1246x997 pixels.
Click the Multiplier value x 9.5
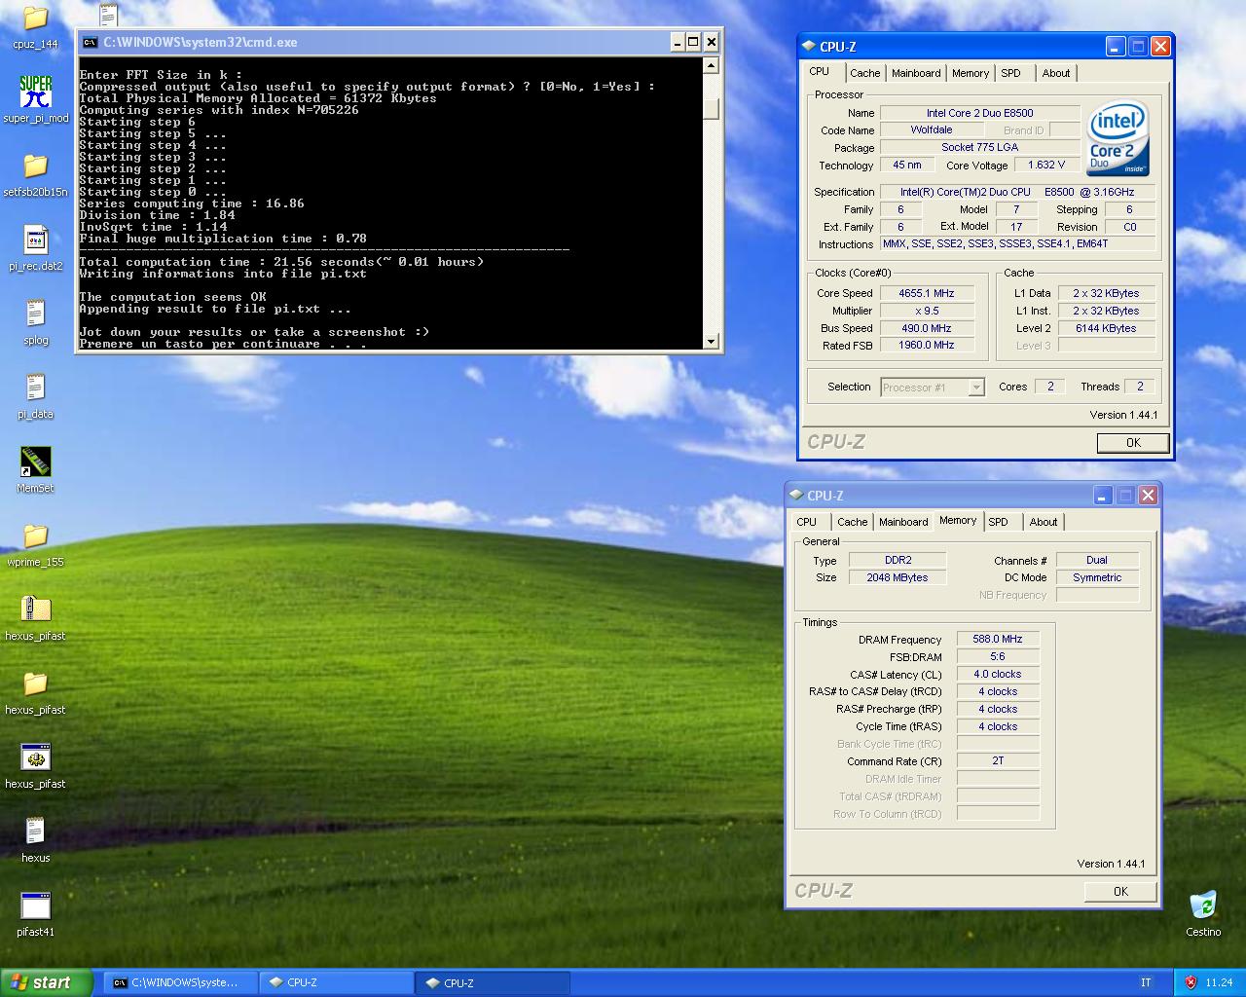927,311
